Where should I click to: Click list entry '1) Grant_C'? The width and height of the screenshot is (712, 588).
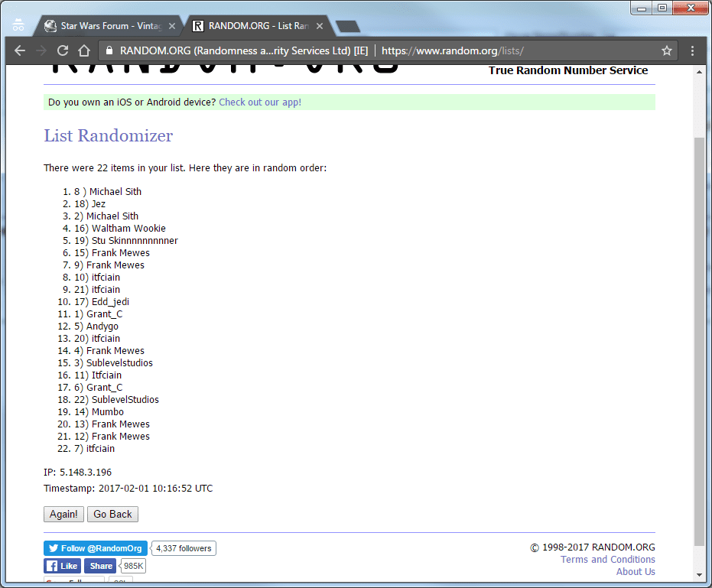pyautogui.click(x=98, y=314)
